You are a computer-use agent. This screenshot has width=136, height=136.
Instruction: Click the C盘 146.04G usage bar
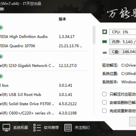122,52
